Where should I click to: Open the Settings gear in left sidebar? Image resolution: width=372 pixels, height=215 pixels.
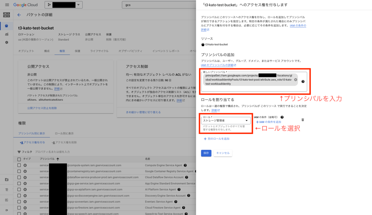pos(7,42)
